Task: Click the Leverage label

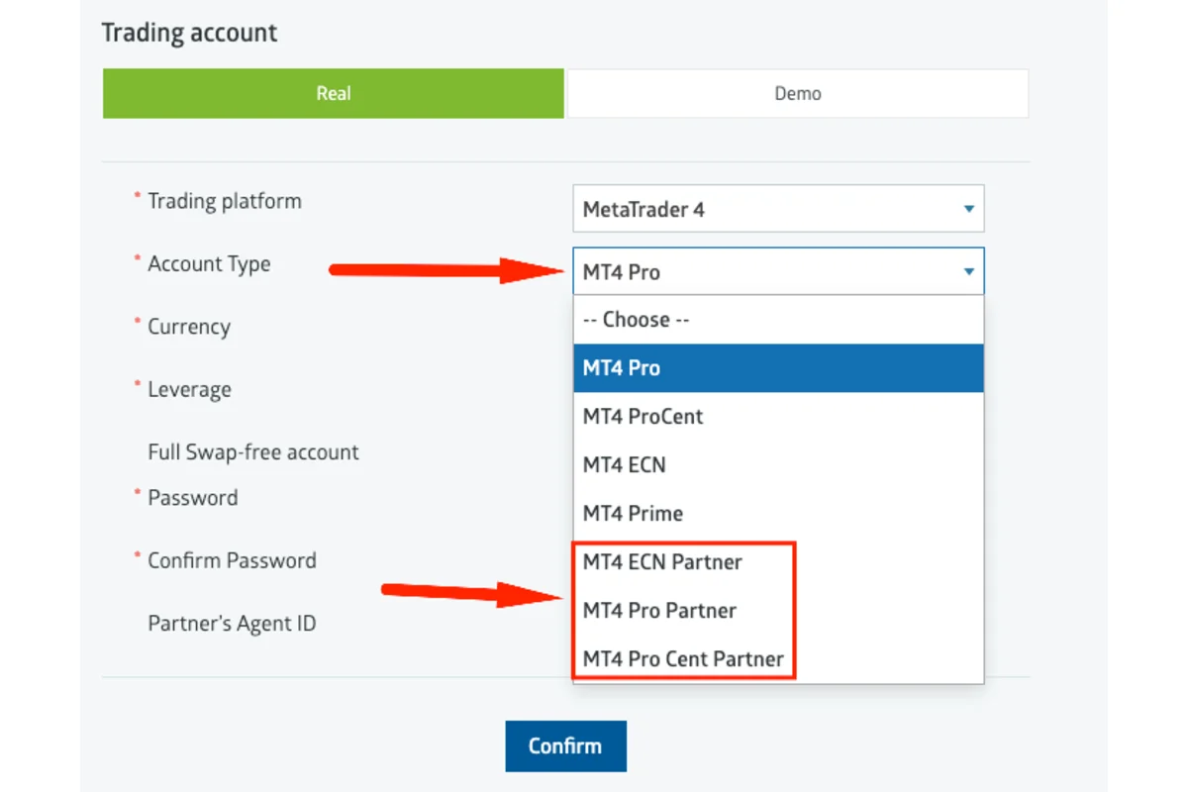Action: pos(189,390)
